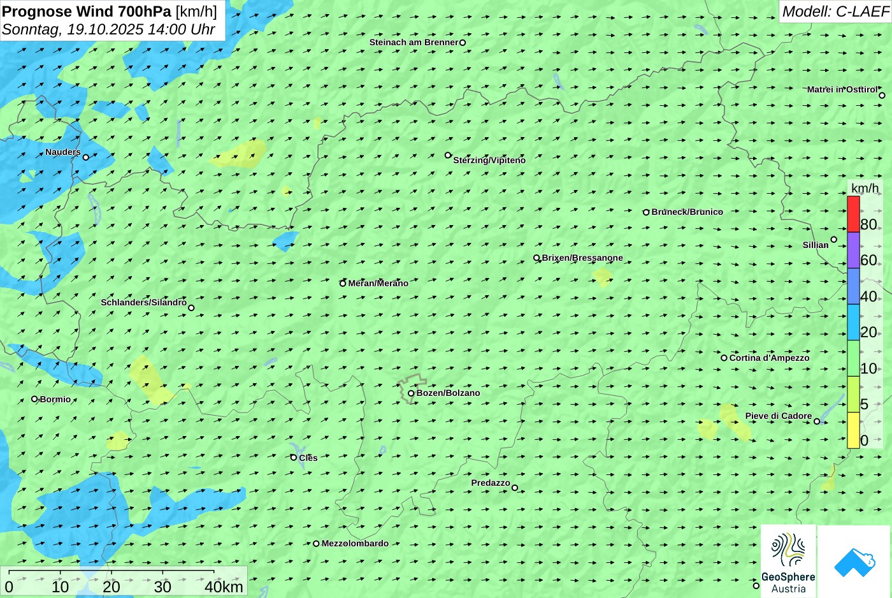Click the blue cloud arrow logo
Image resolution: width=892 pixels, height=598 pixels.
[x=854, y=562]
